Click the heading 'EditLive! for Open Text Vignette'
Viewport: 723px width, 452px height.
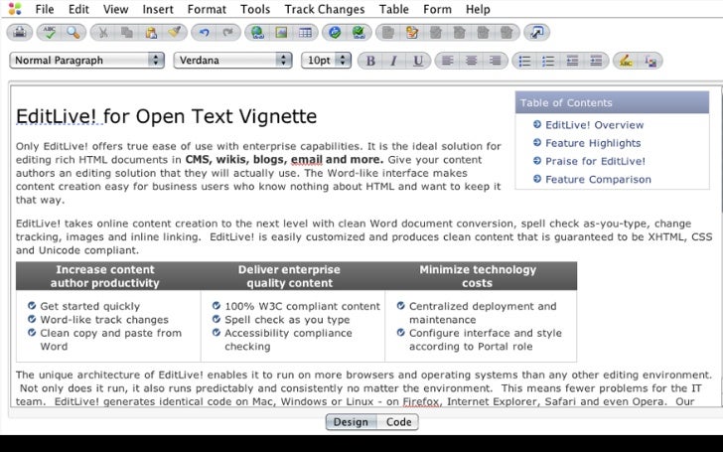(x=167, y=116)
